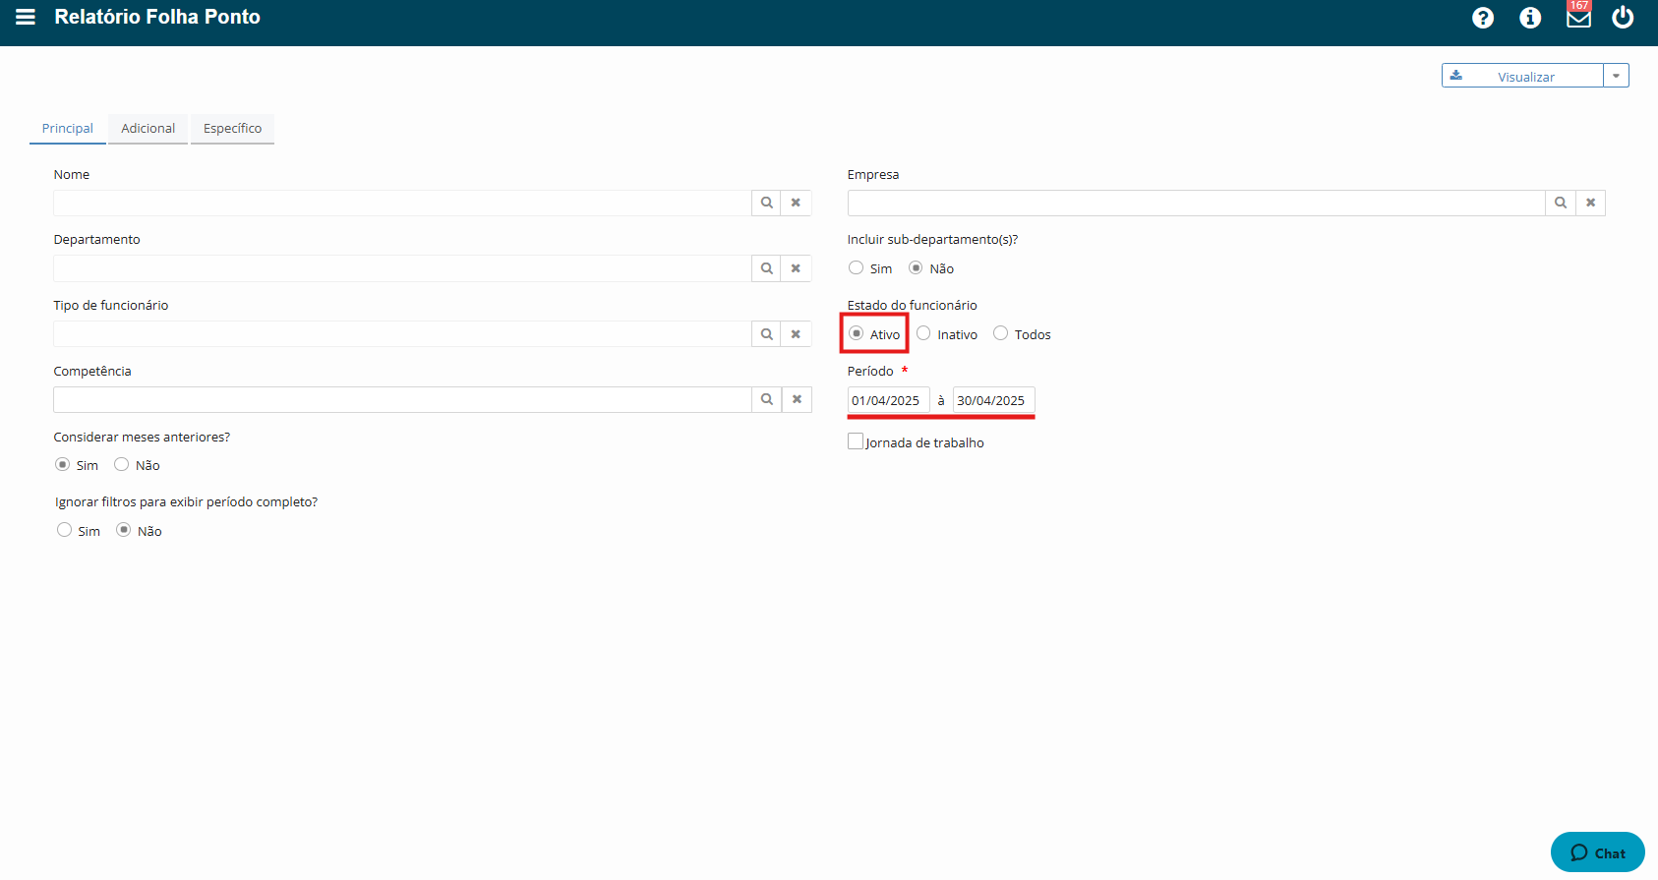
Task: Search for a Nome using magnifier
Action: click(767, 203)
